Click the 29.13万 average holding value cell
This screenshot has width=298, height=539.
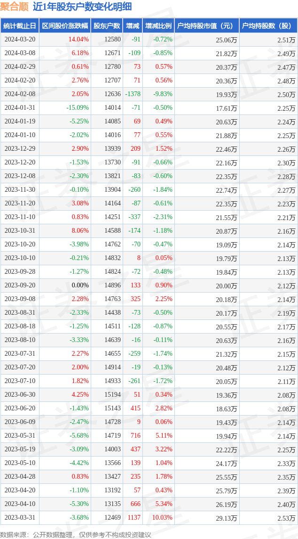[227, 518]
